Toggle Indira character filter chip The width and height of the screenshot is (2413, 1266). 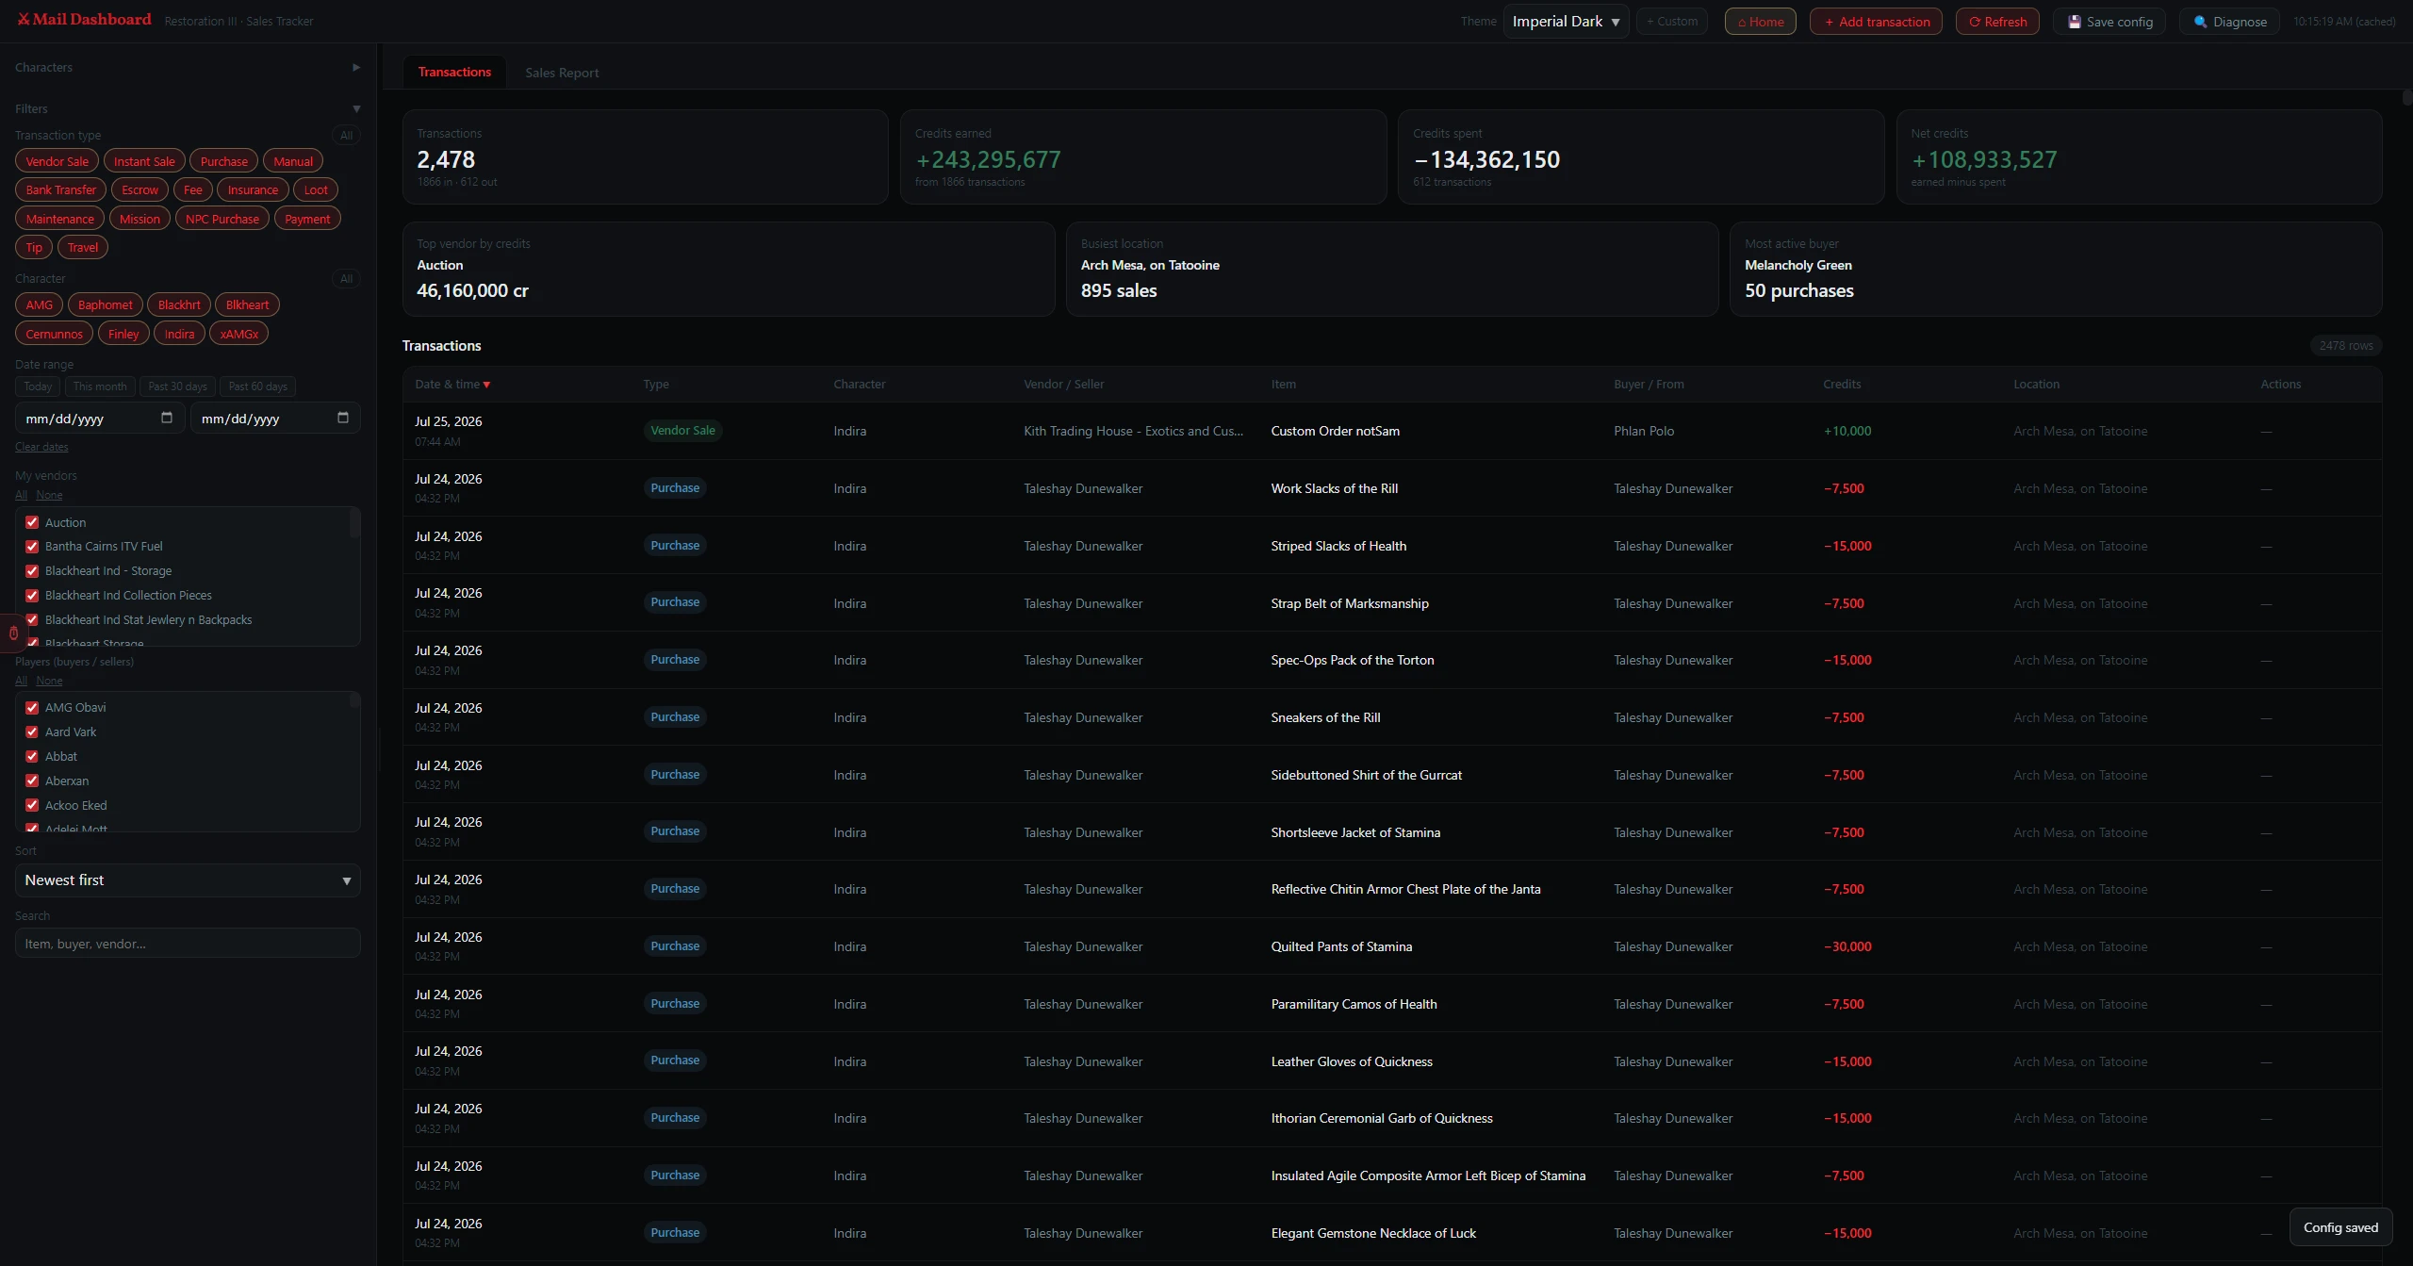[179, 334]
